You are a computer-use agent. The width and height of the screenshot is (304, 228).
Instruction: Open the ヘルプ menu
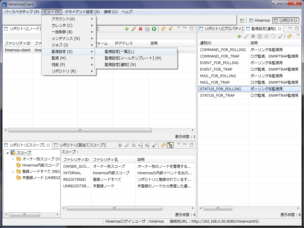[127, 12]
